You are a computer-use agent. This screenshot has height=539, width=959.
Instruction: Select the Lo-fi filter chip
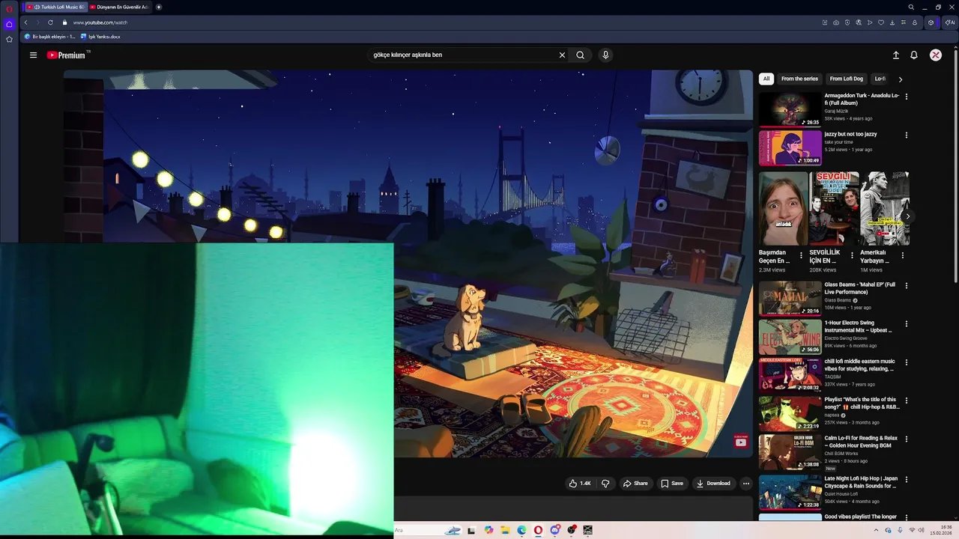880,79
